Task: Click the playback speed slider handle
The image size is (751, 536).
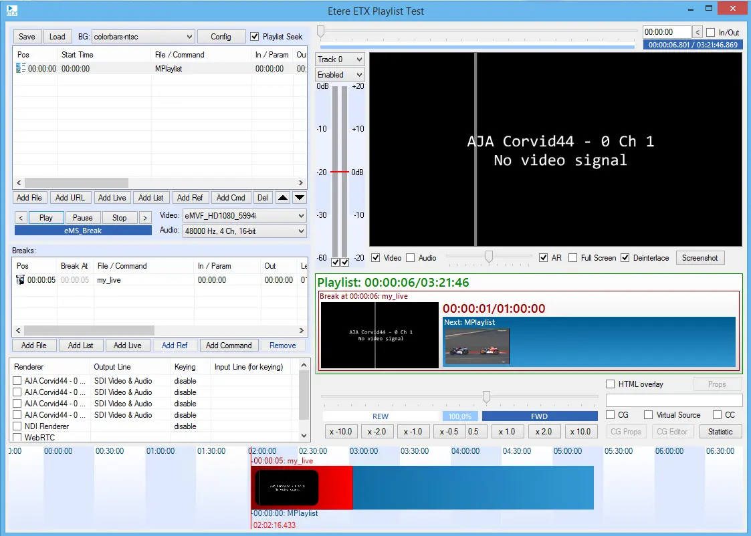Action: (x=486, y=397)
